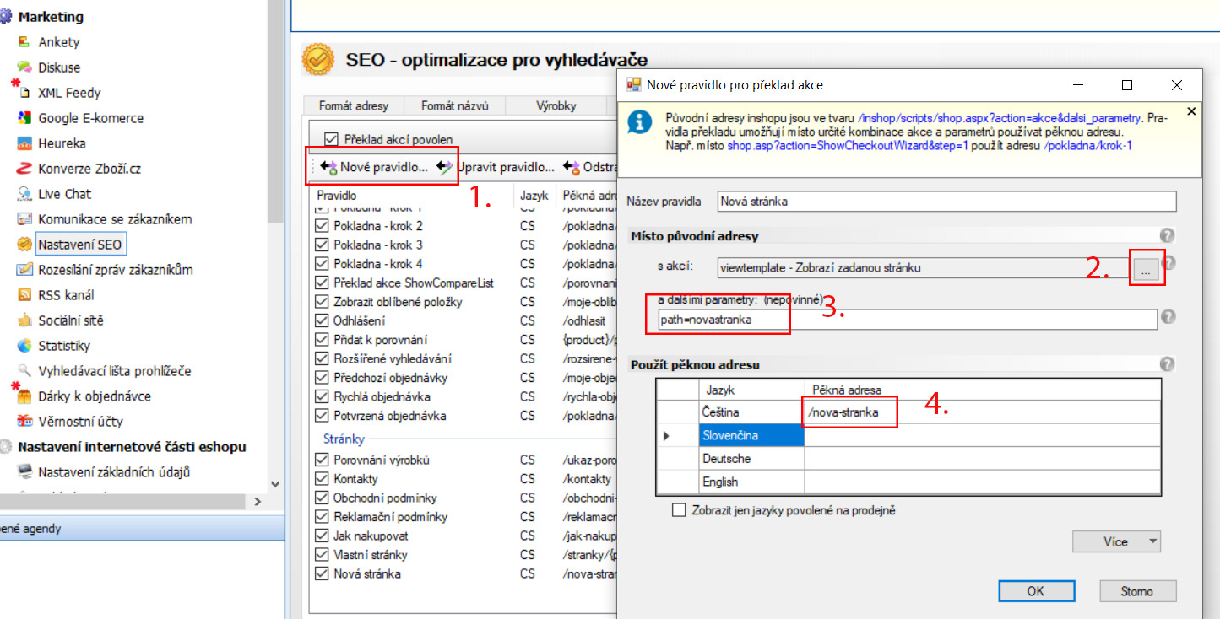Screen dimensions: 1220x619
Task: Click the Název pravidla text field
Action: (946, 202)
